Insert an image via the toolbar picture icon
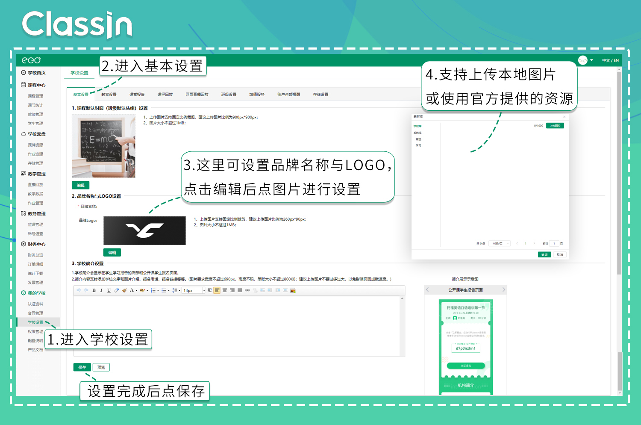Image resolution: width=641 pixels, height=425 pixels. tap(293, 290)
